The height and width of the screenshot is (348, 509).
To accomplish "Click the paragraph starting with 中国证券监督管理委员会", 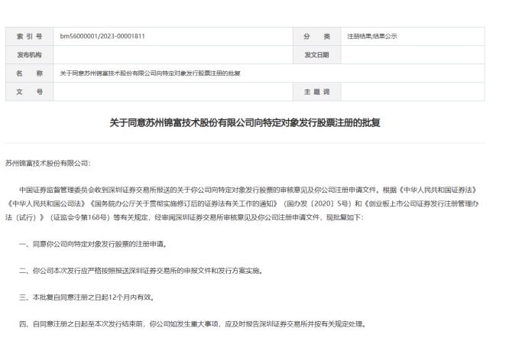I will (245, 203).
